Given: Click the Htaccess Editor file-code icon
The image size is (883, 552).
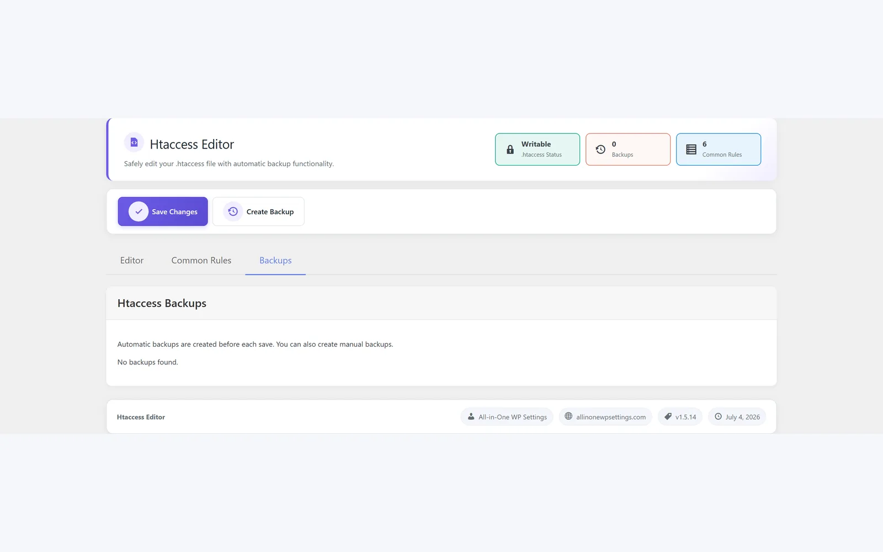Looking at the screenshot, I should 134,142.
